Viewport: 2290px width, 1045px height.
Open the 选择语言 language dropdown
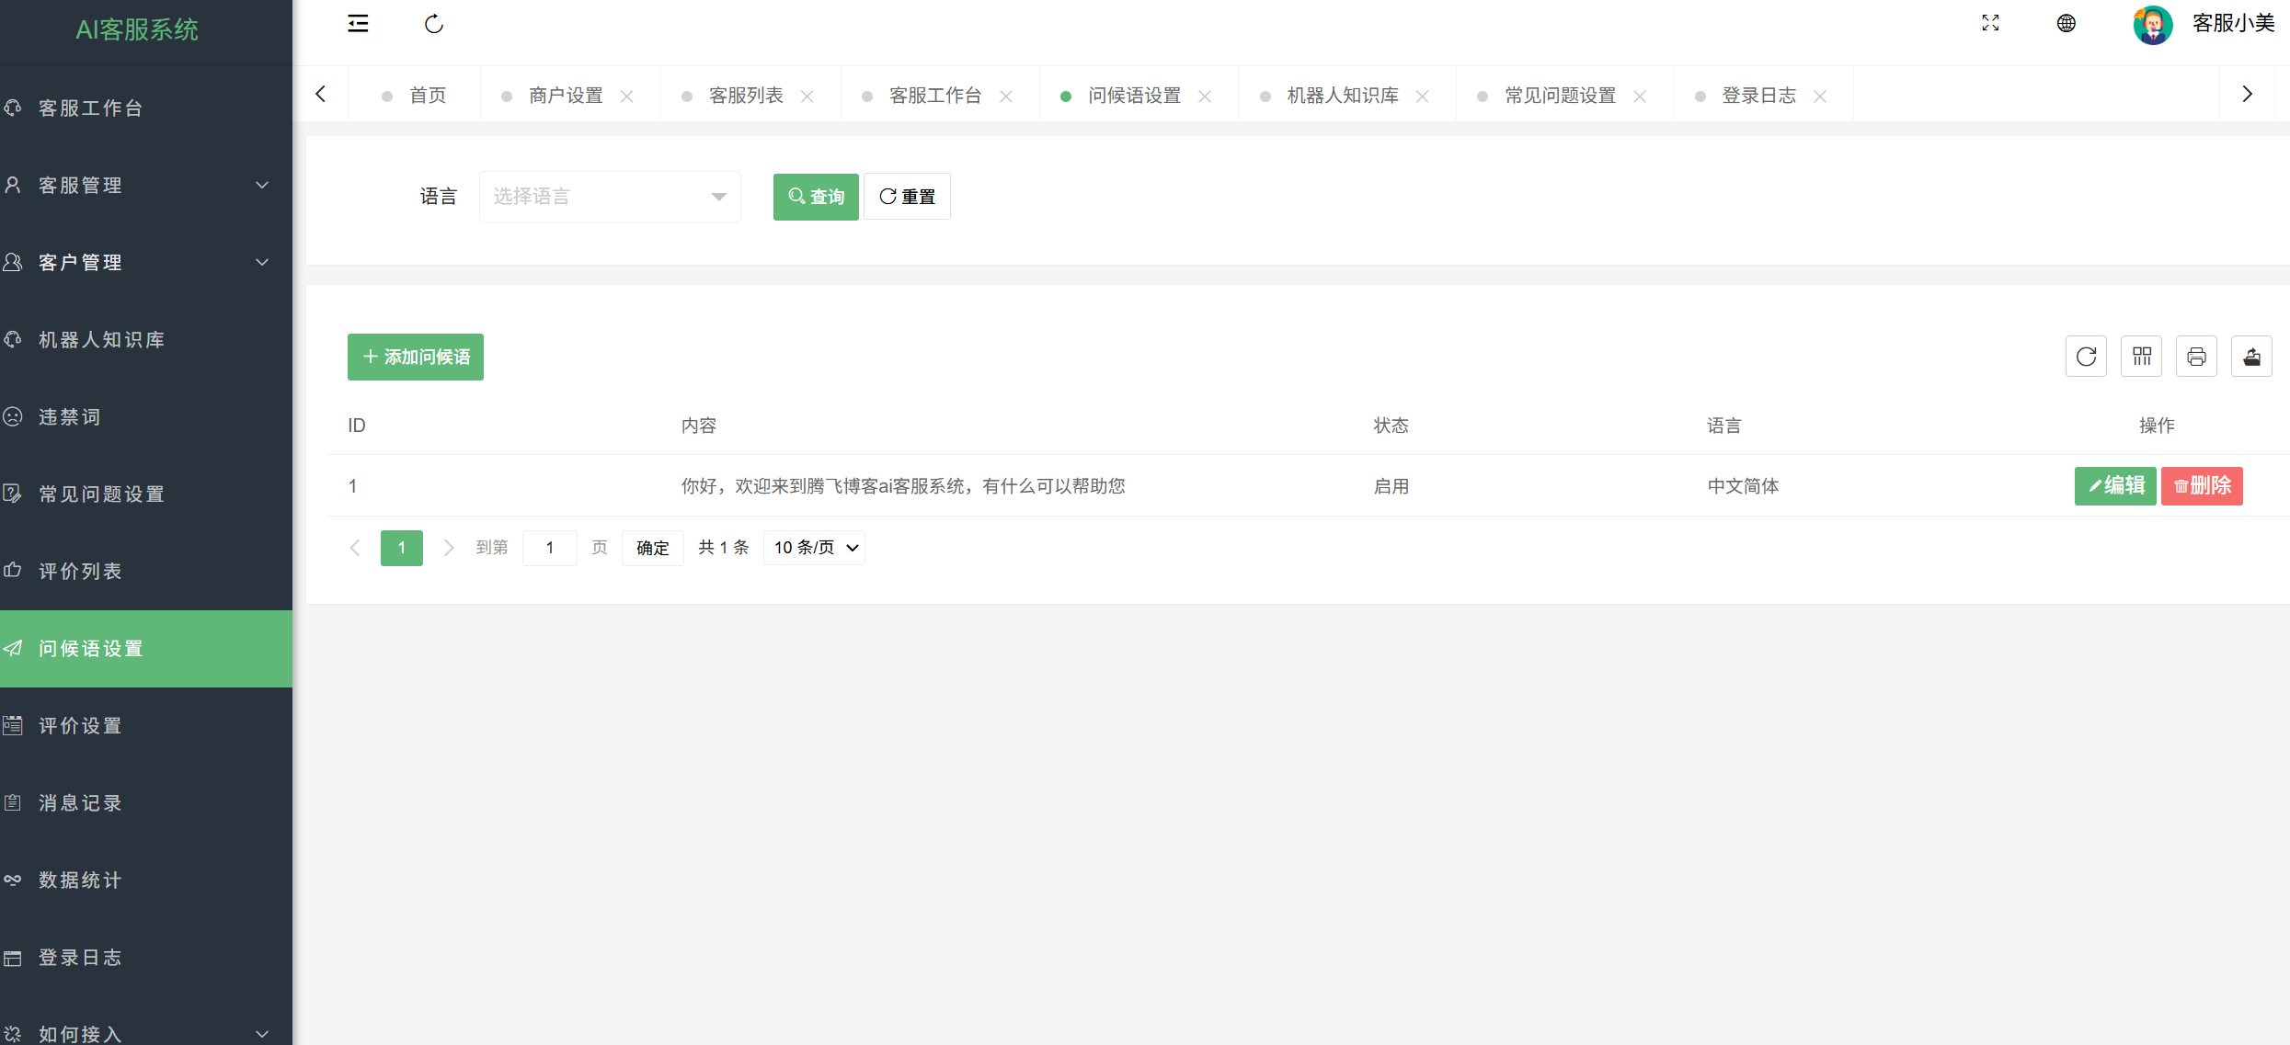pos(609,196)
